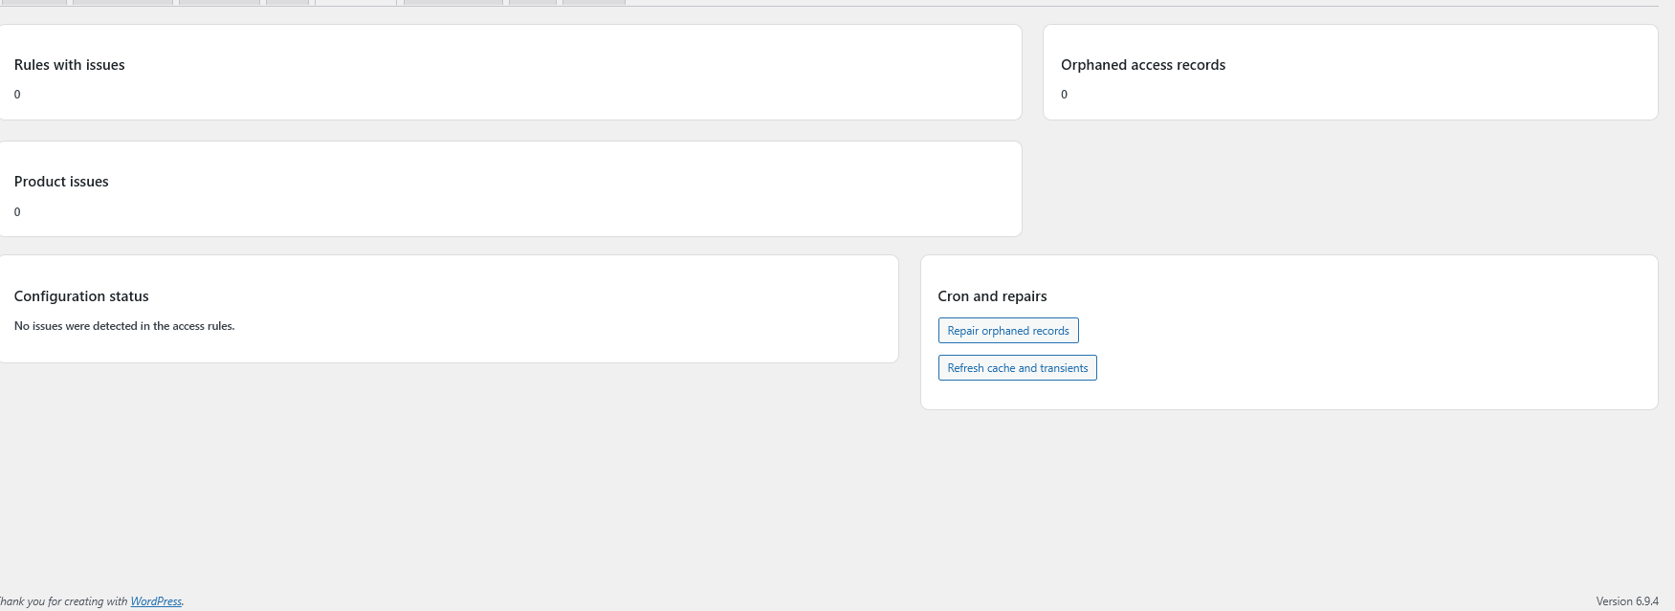Image resolution: width=1675 pixels, height=611 pixels.
Task: Open the tab immediately left of the active tab
Action: pyautogui.click(x=287, y=2)
